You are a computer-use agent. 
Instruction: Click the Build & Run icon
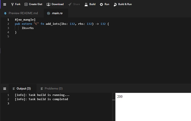pyautogui.click(x=115, y=4)
